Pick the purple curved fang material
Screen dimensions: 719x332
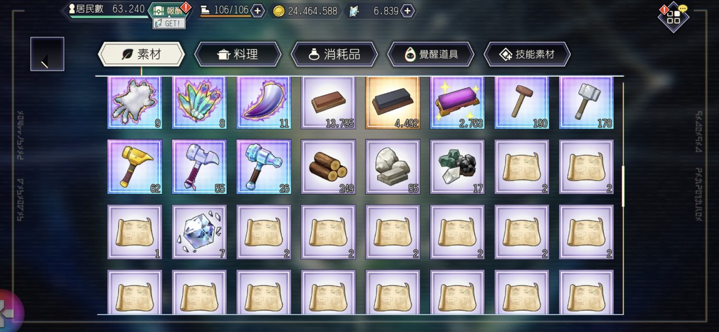[x=264, y=103]
